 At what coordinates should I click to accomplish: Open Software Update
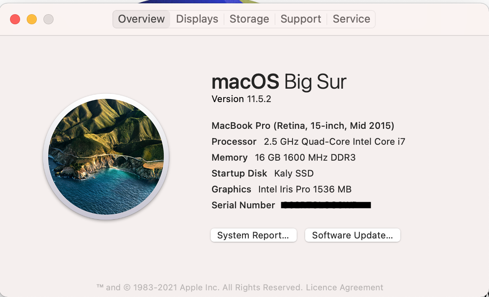[x=352, y=235]
